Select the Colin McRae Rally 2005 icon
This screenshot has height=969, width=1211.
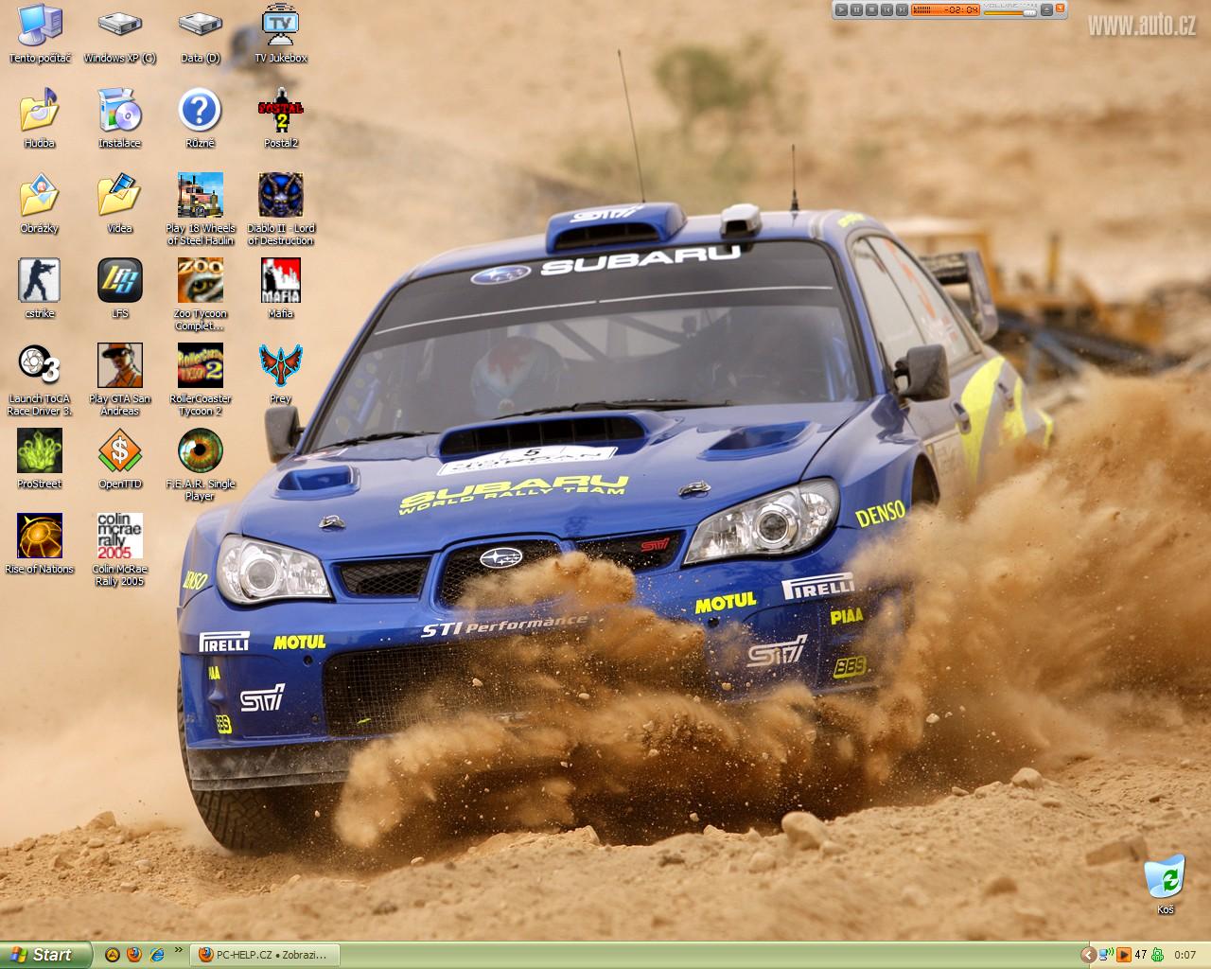click(120, 537)
